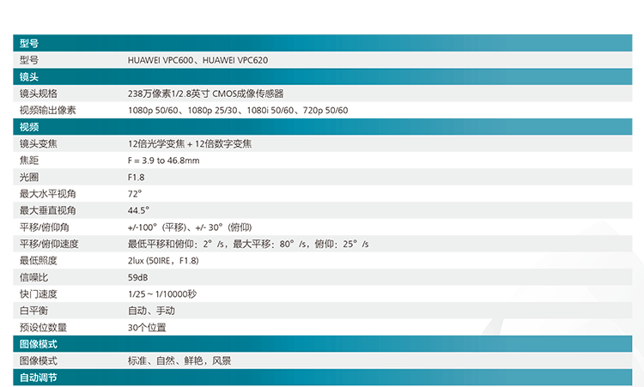Click the 平移/俯仰角 row label

click(x=43, y=227)
